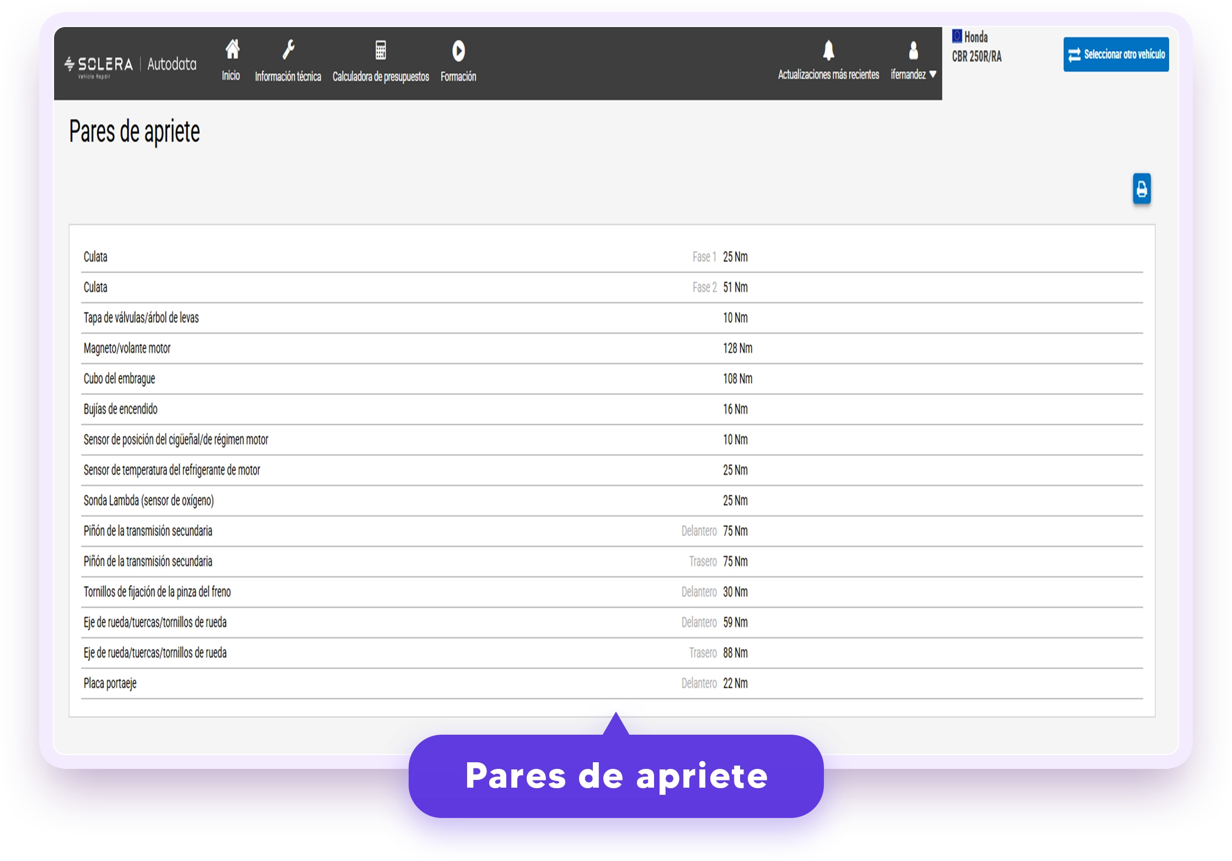Select the Magneto/volante motor row
Viewport: 1232px width, 861px height.
click(612, 349)
